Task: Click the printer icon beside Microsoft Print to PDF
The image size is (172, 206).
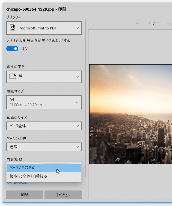Action: coord(13,28)
